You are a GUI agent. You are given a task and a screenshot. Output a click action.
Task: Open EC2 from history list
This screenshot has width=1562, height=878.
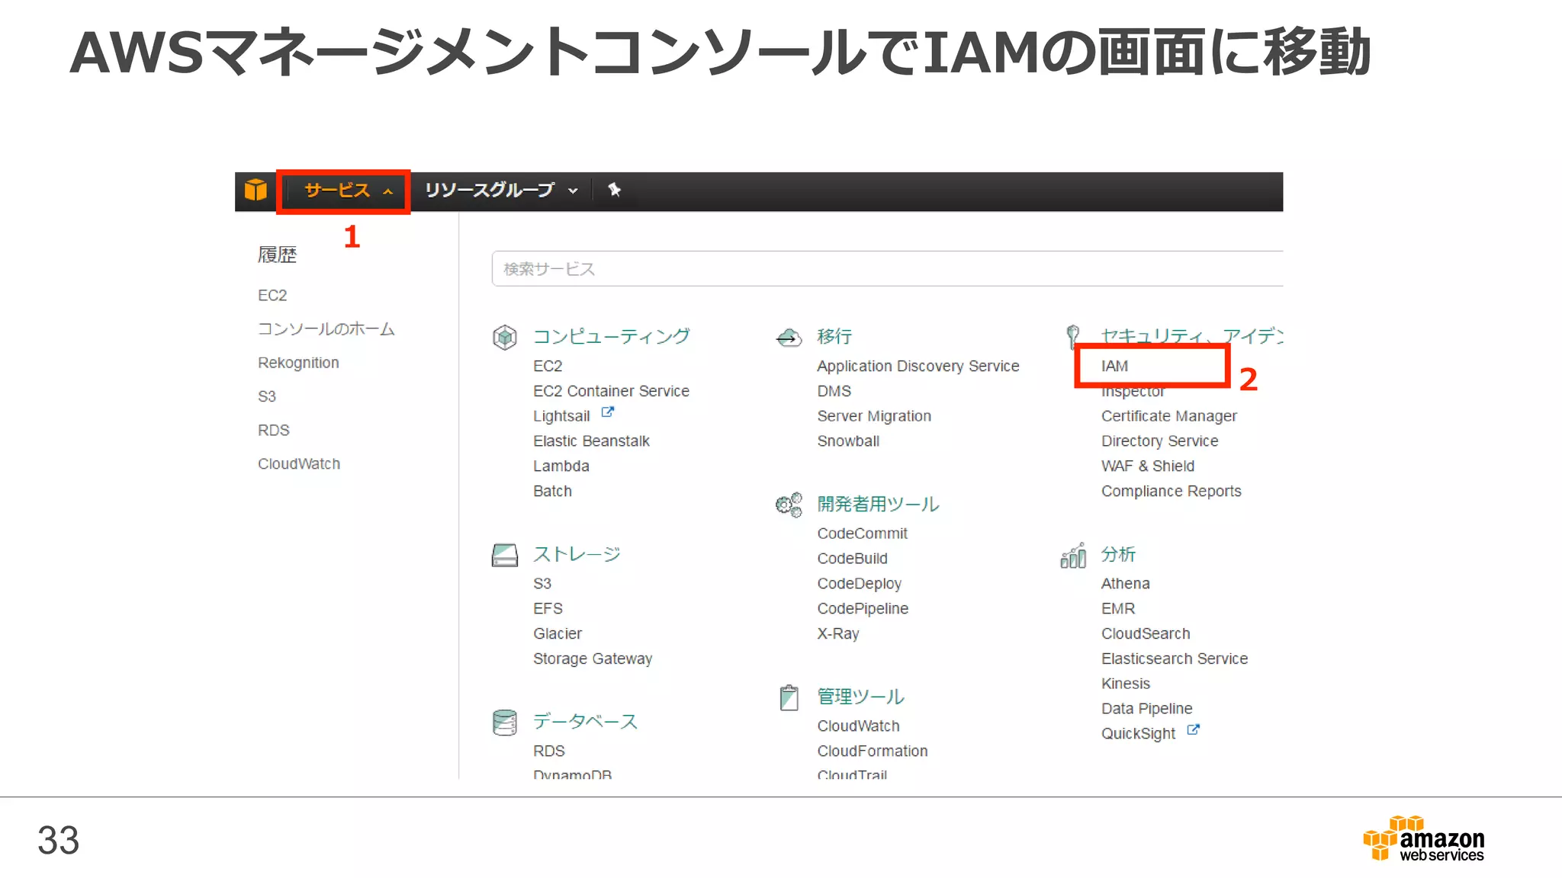point(272,295)
